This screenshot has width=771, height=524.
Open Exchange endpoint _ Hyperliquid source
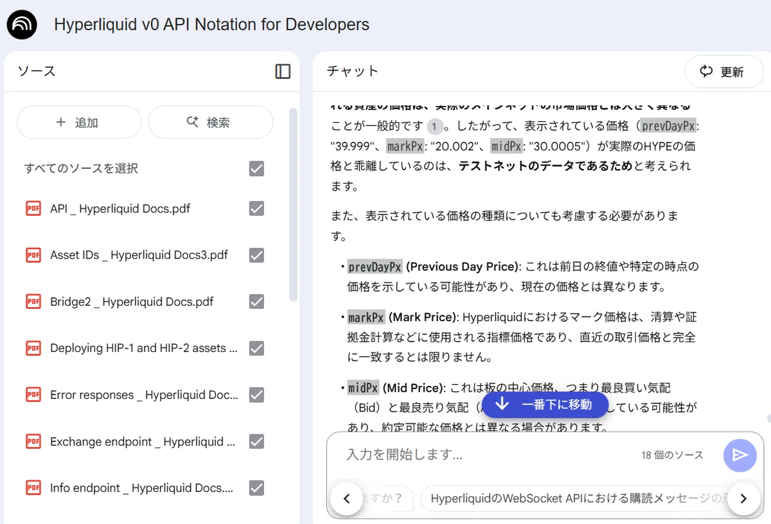pos(144,442)
